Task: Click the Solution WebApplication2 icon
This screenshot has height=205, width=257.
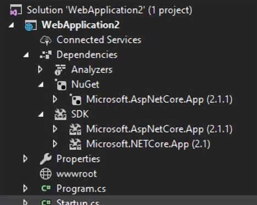Action: 16,10
